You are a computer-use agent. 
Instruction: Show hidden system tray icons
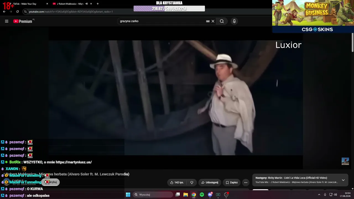pos(319,195)
